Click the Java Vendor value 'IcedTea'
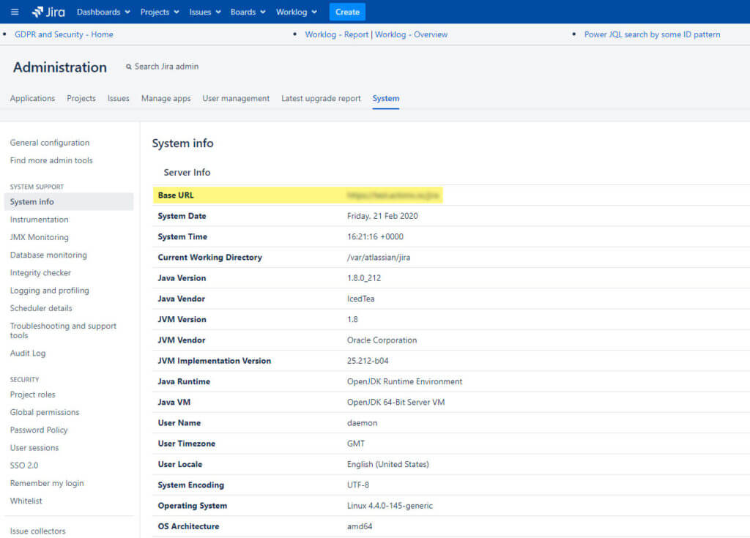The image size is (750, 538). pos(360,299)
